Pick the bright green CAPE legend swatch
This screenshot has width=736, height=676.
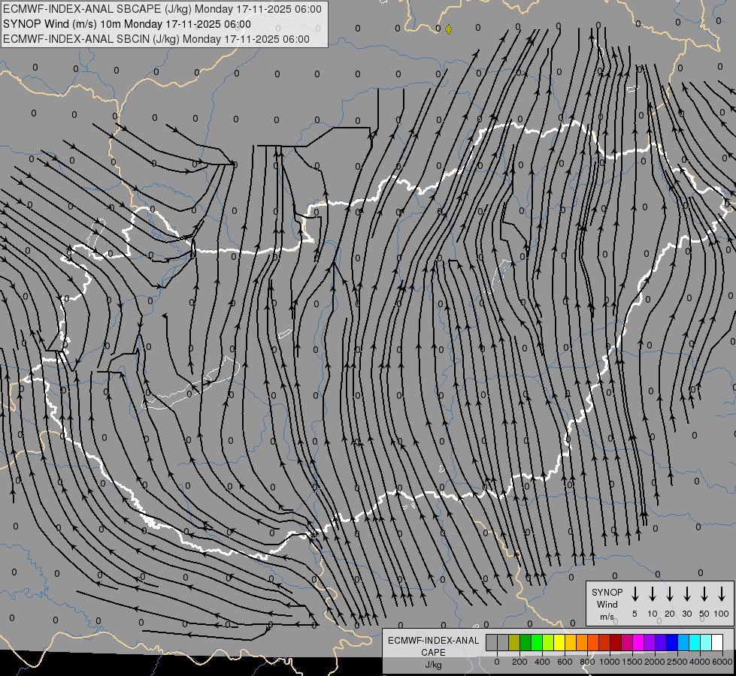pos(537,642)
